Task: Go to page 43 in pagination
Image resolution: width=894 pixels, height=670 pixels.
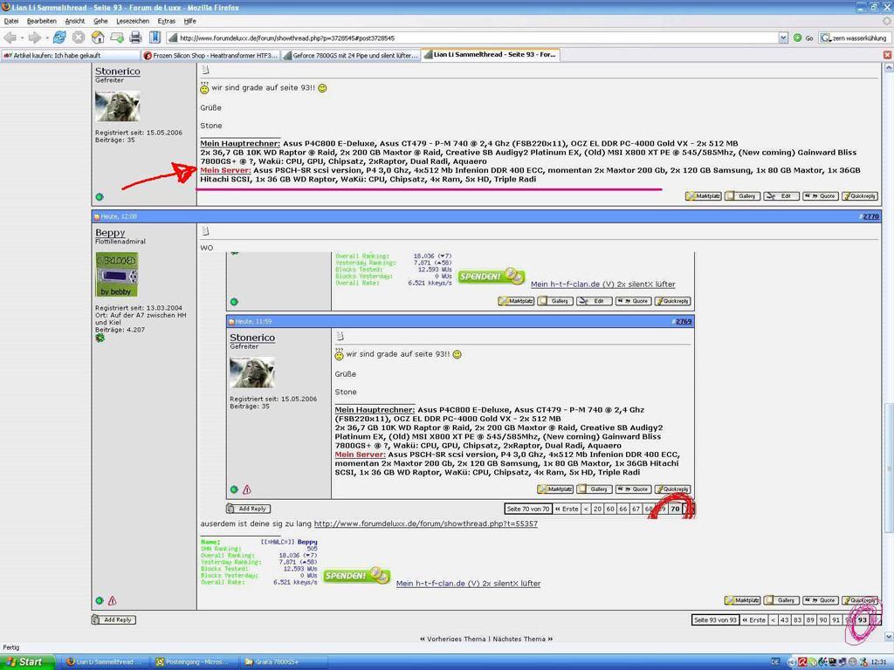Action: pyautogui.click(x=785, y=620)
